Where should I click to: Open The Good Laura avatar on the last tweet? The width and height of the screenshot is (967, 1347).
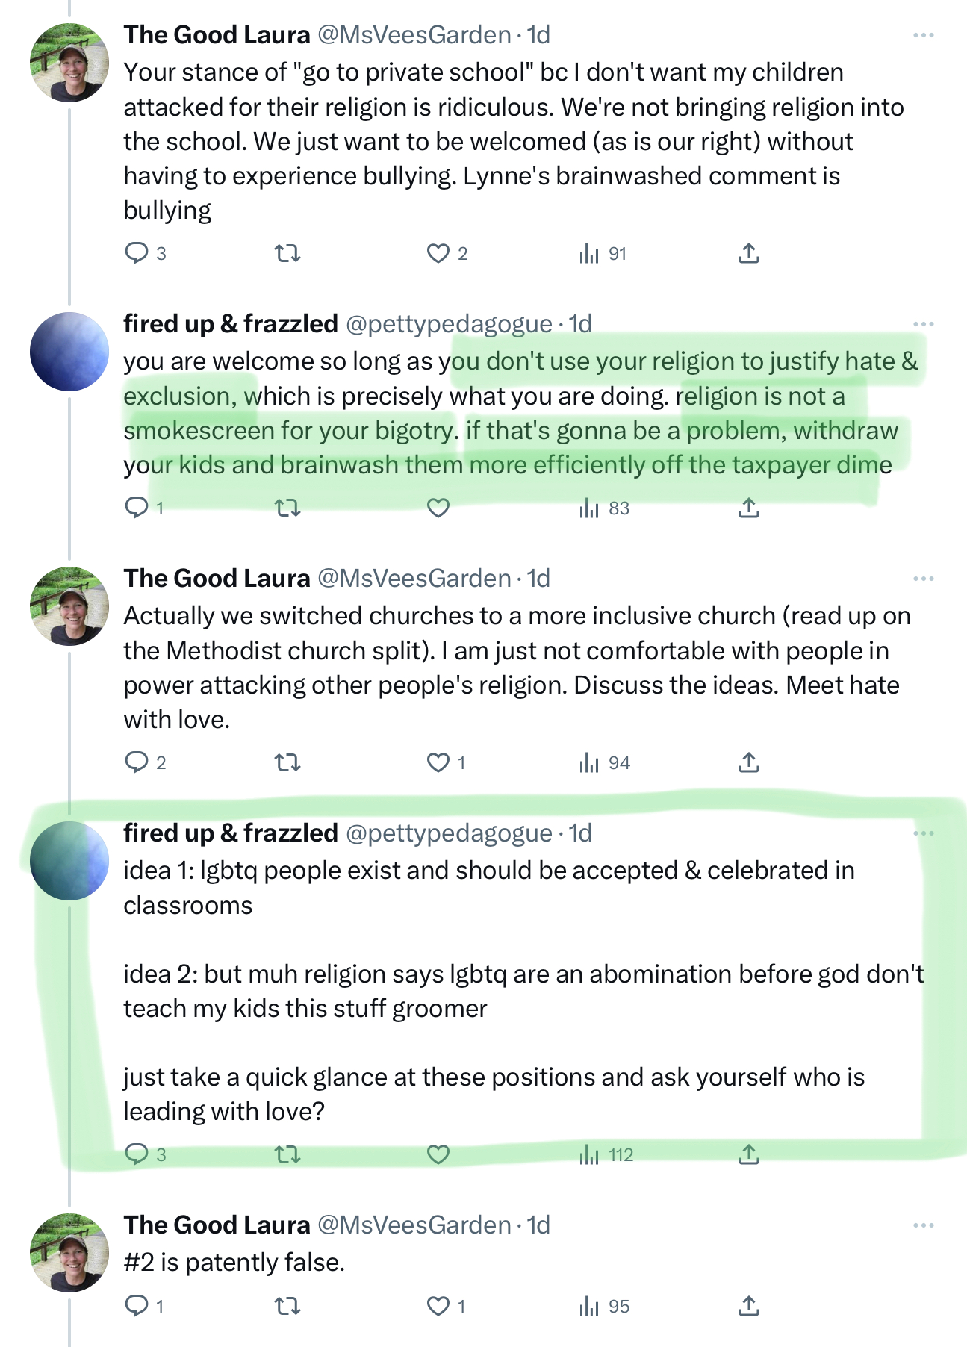click(69, 1252)
